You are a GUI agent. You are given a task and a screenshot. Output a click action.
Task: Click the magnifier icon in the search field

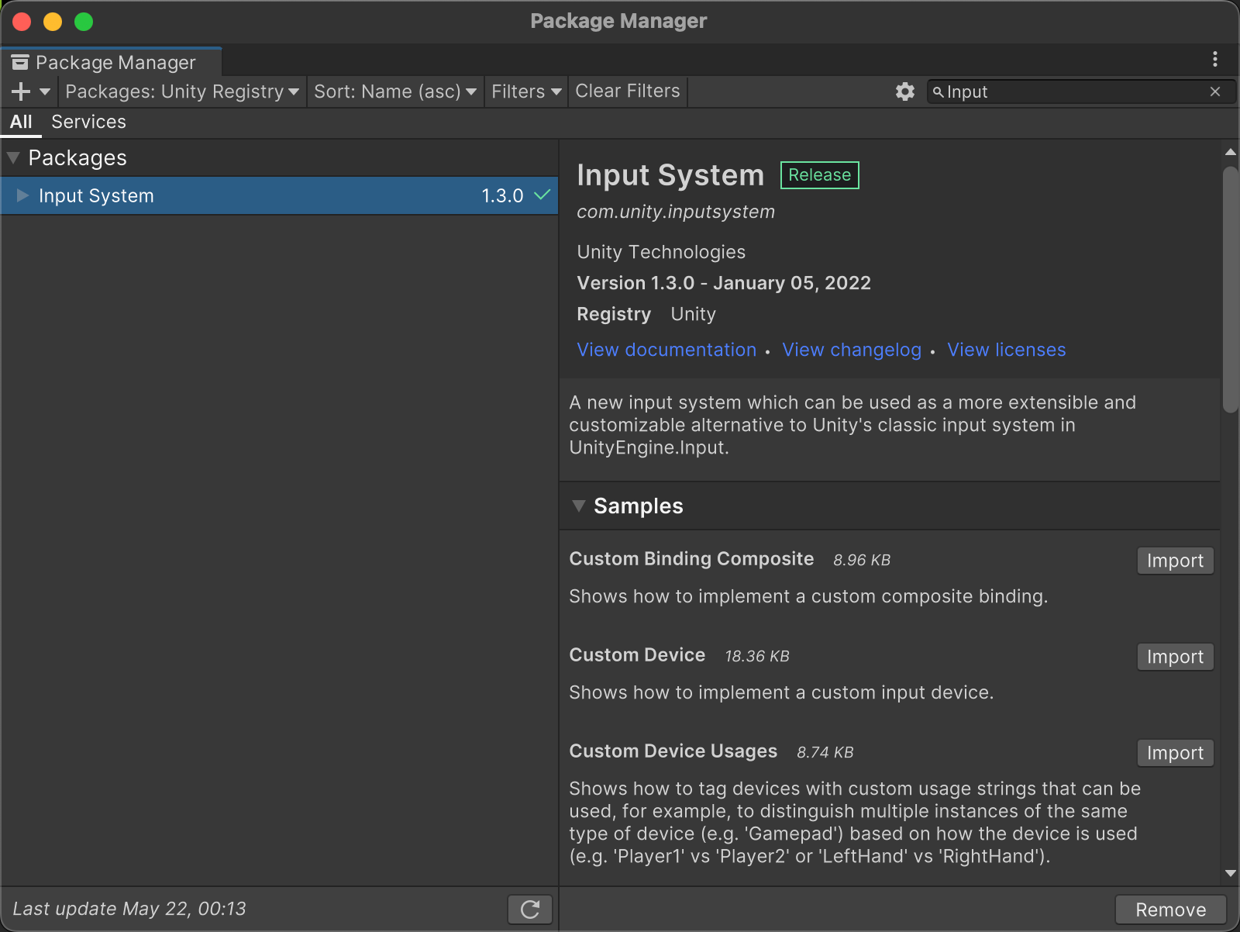click(x=938, y=92)
